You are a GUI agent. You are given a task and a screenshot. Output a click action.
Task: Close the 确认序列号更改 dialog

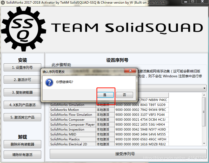tap(130, 71)
